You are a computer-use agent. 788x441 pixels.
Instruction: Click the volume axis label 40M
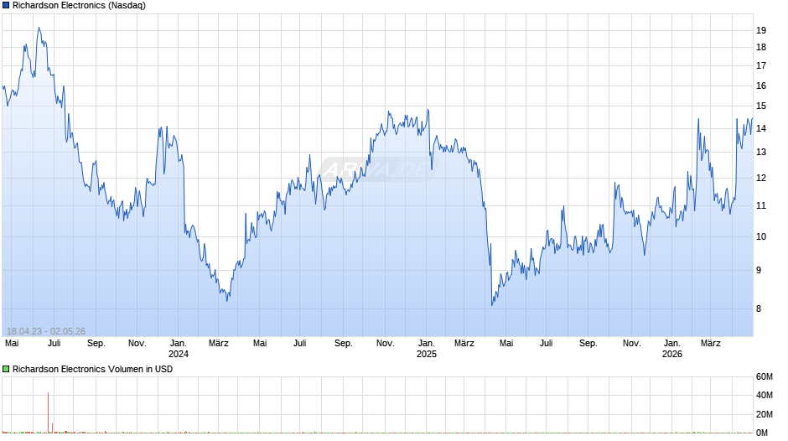point(764,396)
